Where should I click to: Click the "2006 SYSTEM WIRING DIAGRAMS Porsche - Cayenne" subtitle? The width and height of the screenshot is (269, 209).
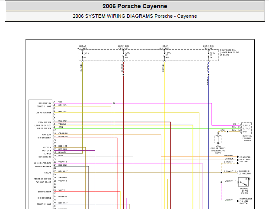(x=134, y=16)
